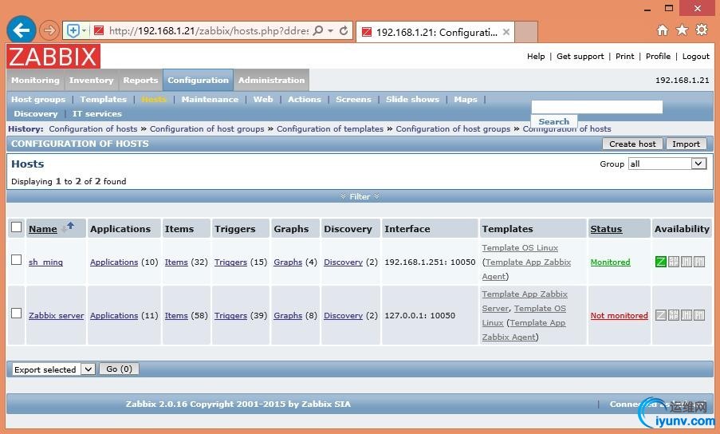Open the Monitoring main menu
Screen dimensions: 720x434
[x=35, y=80]
